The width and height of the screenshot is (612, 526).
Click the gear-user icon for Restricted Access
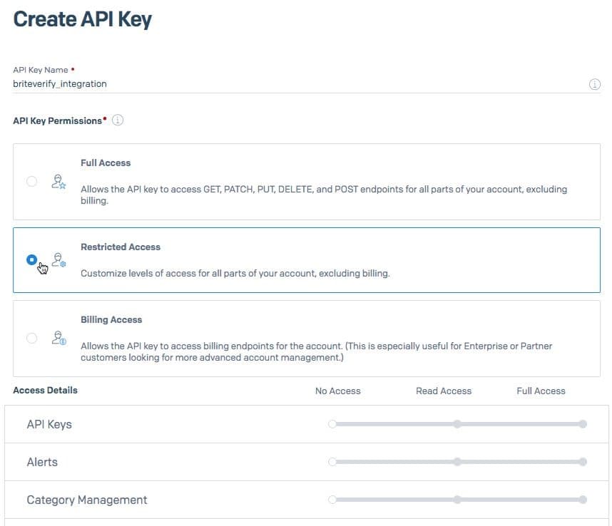(x=57, y=259)
